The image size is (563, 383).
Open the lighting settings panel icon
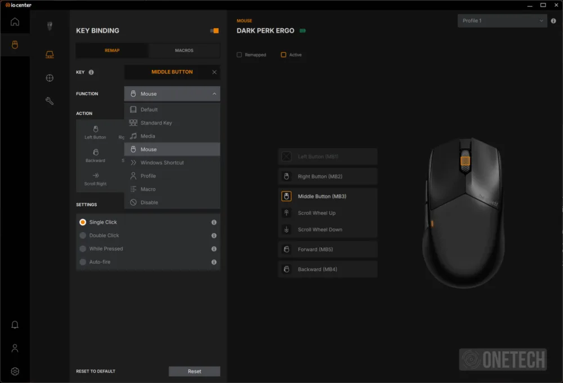(50, 54)
